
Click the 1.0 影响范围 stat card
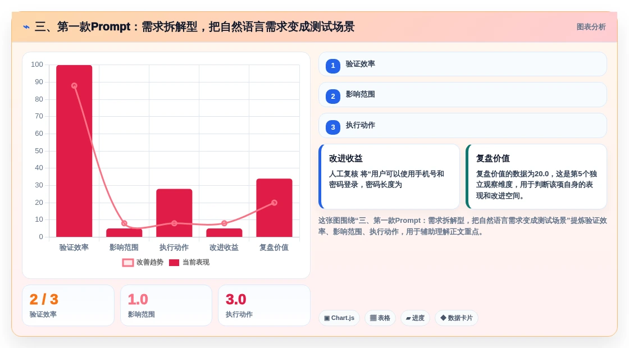pyautogui.click(x=166, y=305)
